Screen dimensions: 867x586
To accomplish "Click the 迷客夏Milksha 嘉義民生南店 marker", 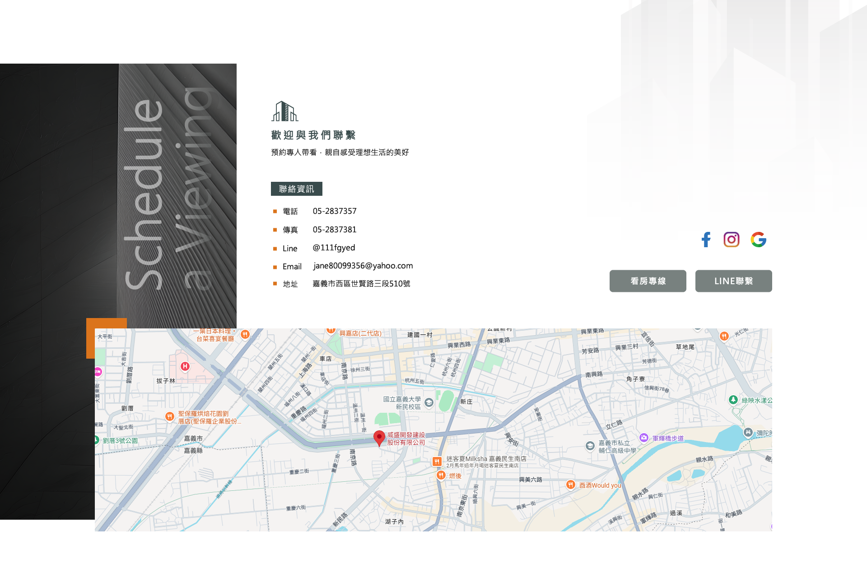I will coord(437,461).
